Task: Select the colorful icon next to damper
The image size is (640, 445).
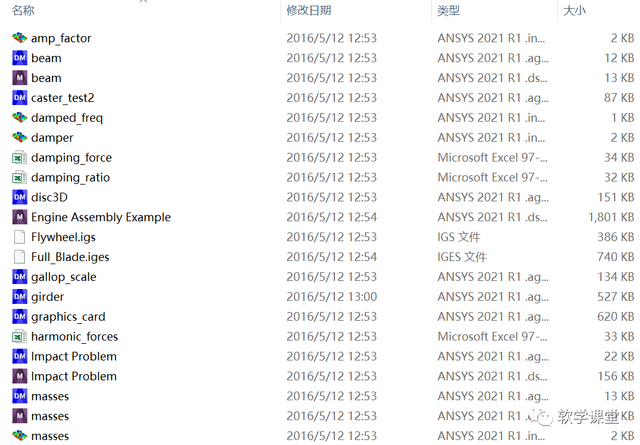Action: 20,137
